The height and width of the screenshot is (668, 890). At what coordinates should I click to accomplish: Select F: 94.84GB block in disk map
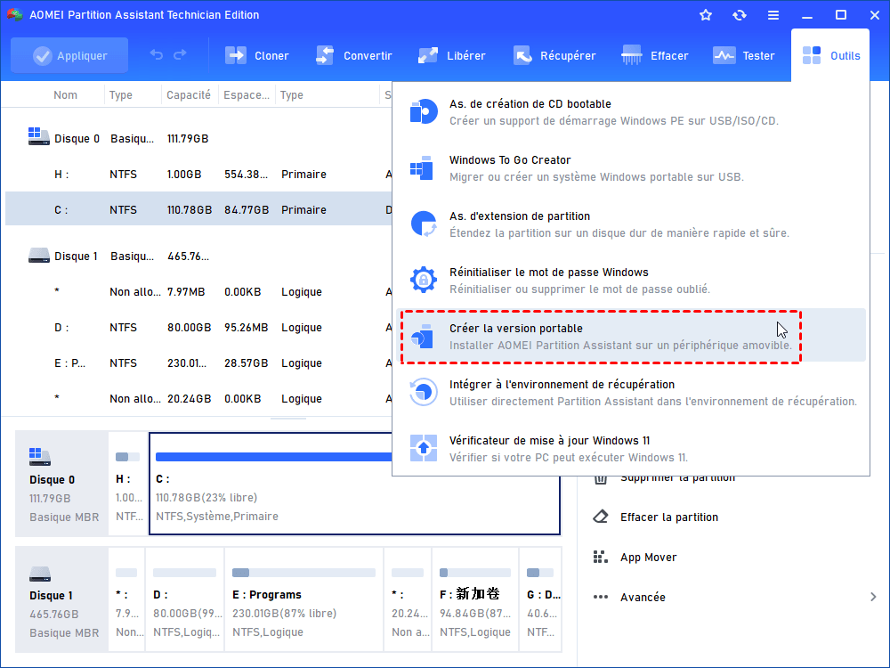475,599
